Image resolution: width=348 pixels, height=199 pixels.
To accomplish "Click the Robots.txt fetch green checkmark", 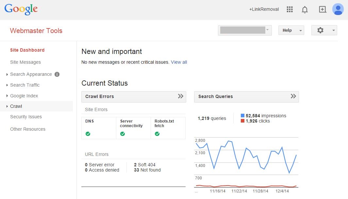I will click(157, 134).
